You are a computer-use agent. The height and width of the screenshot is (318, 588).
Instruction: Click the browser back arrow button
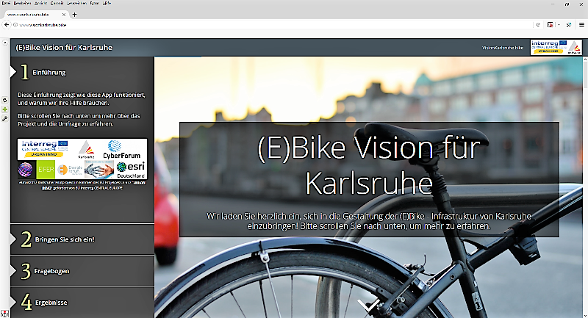(x=7, y=24)
